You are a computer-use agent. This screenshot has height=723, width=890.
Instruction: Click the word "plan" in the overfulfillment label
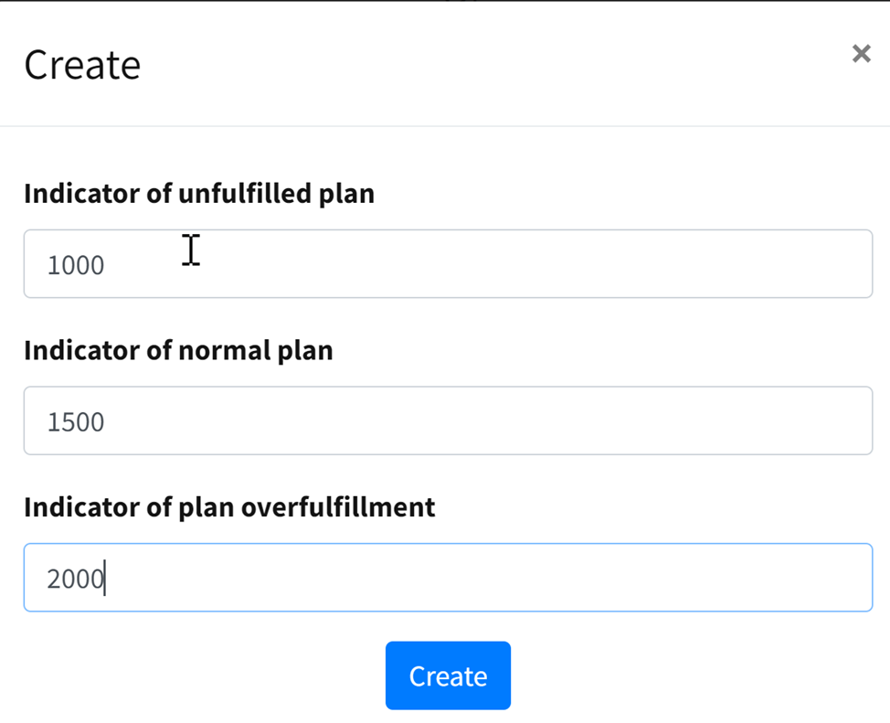point(205,508)
